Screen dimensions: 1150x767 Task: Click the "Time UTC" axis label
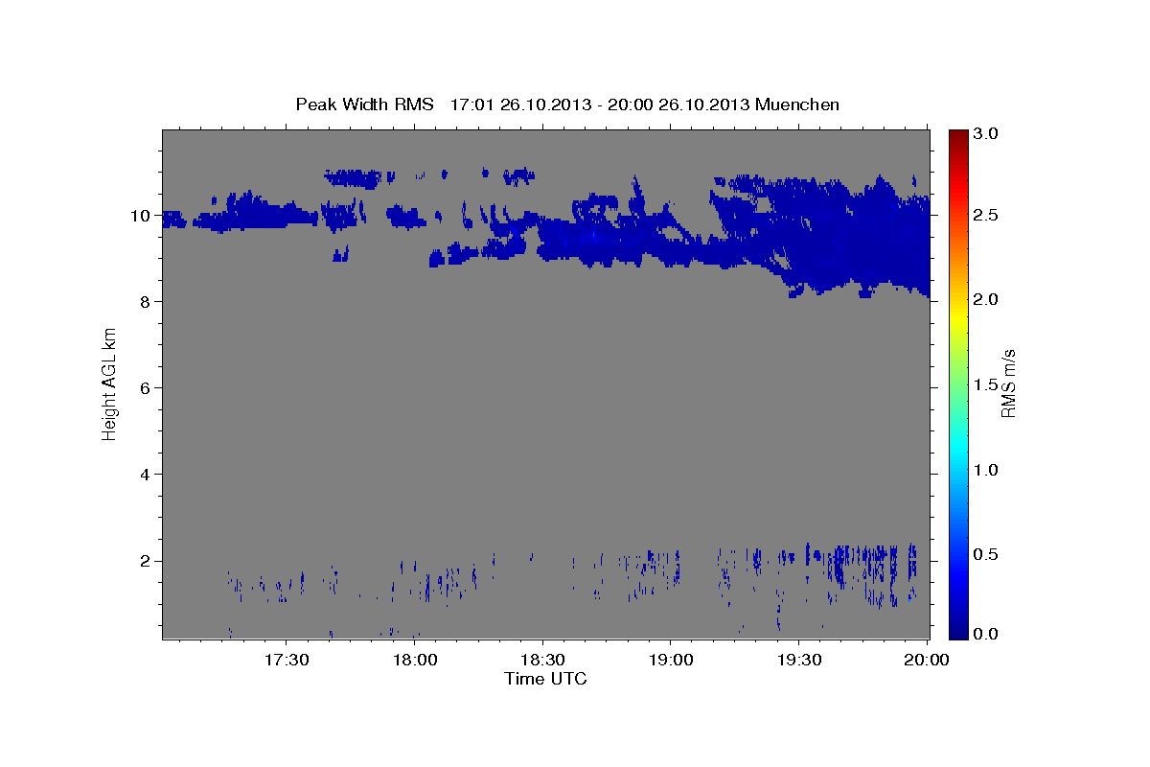545,679
